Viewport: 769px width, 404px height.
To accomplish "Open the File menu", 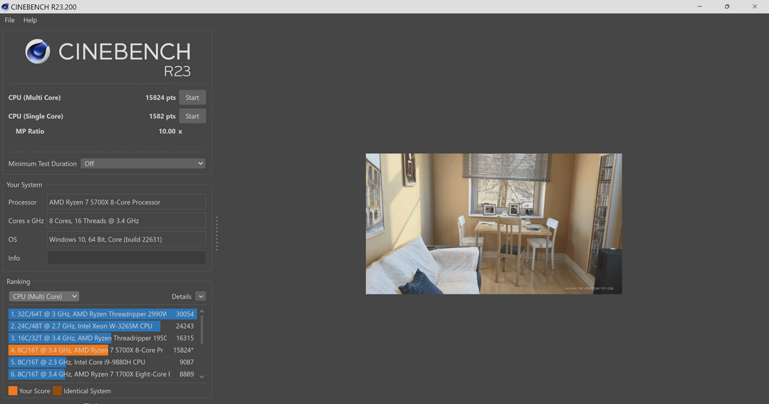I will coord(9,20).
